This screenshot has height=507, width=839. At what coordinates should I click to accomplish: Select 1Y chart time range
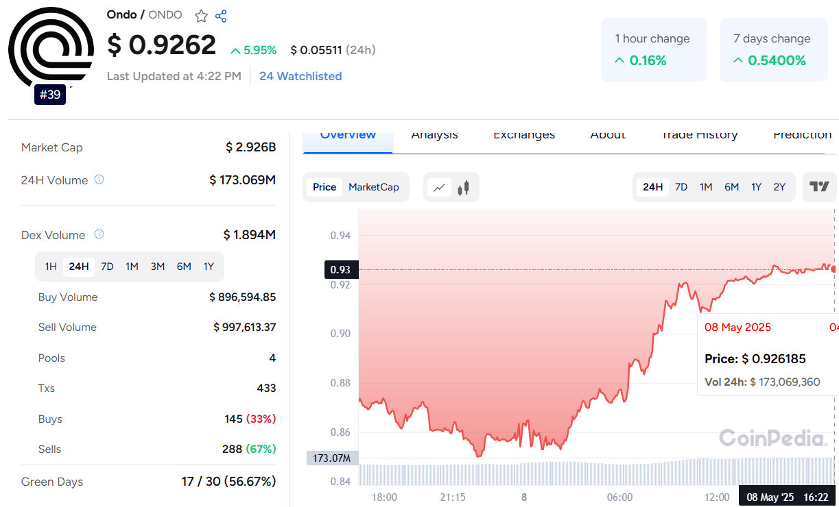click(756, 187)
